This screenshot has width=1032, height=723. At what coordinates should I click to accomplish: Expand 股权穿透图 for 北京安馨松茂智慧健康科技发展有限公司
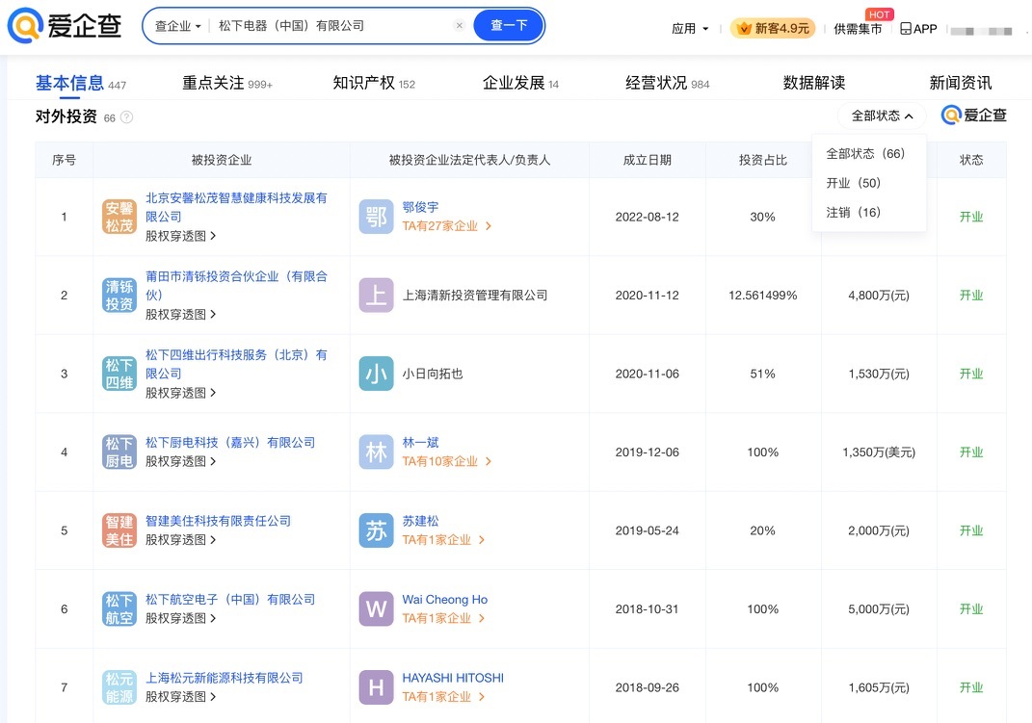pyautogui.click(x=180, y=236)
